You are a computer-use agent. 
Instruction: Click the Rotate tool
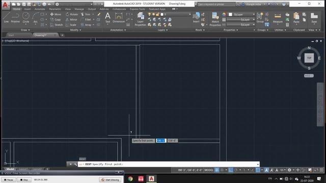tap(71, 14)
